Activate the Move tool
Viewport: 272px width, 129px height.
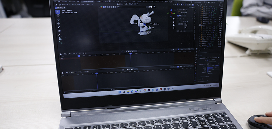[58, 20]
